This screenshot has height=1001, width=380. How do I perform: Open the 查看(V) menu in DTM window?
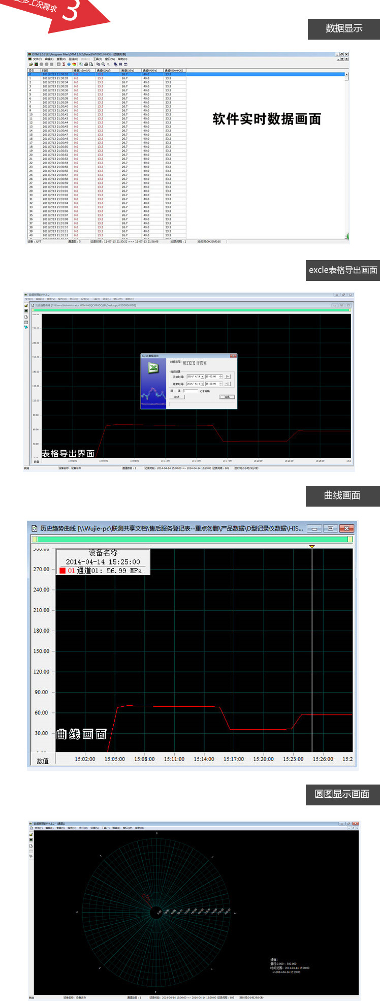coord(61,59)
